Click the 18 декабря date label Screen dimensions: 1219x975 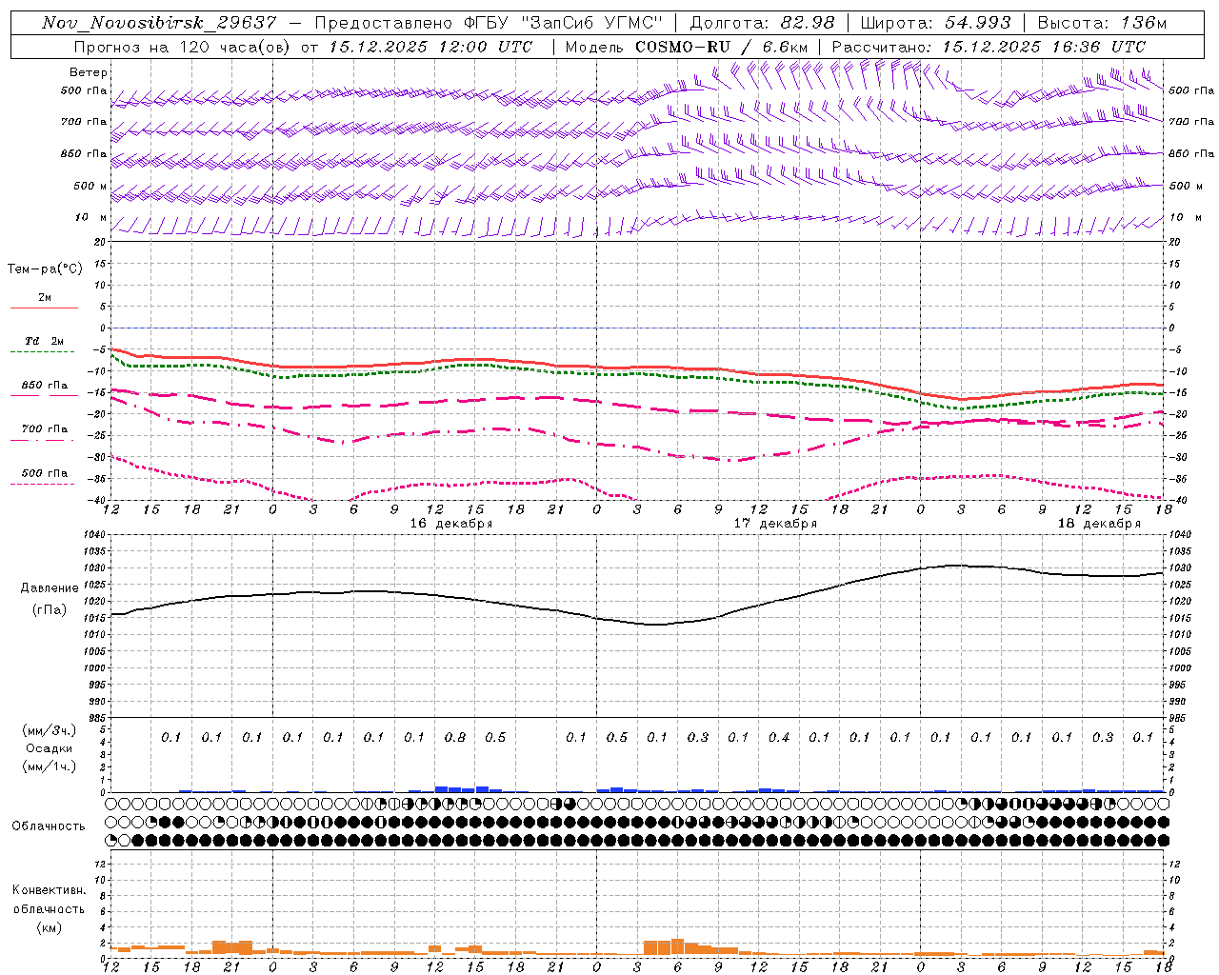coord(1099,524)
